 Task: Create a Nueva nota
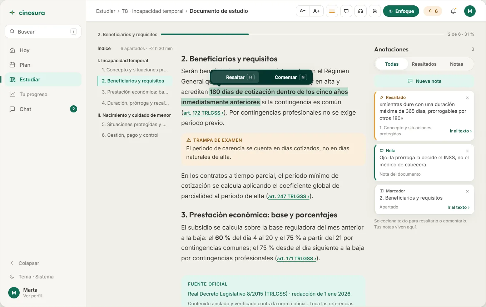pyautogui.click(x=424, y=81)
